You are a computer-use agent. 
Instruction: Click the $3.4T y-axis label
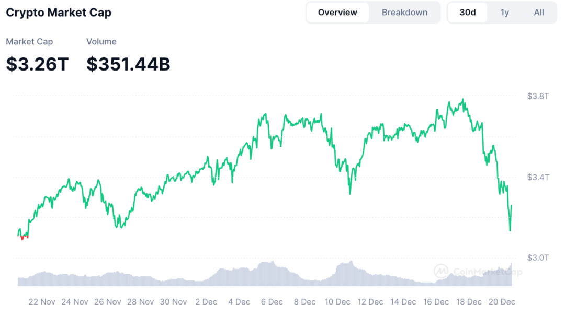click(x=538, y=177)
